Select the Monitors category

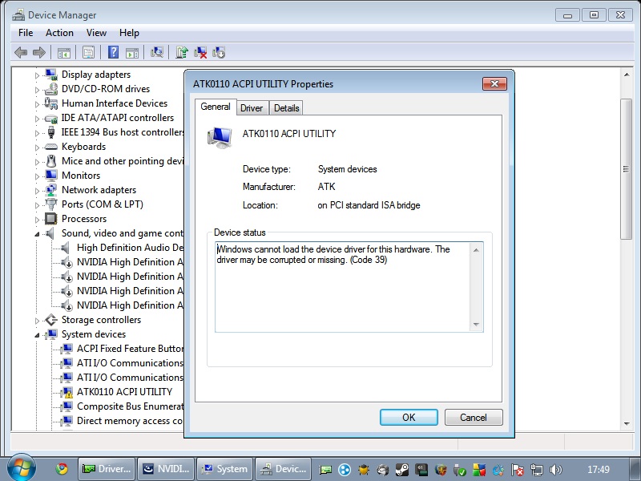(81, 176)
